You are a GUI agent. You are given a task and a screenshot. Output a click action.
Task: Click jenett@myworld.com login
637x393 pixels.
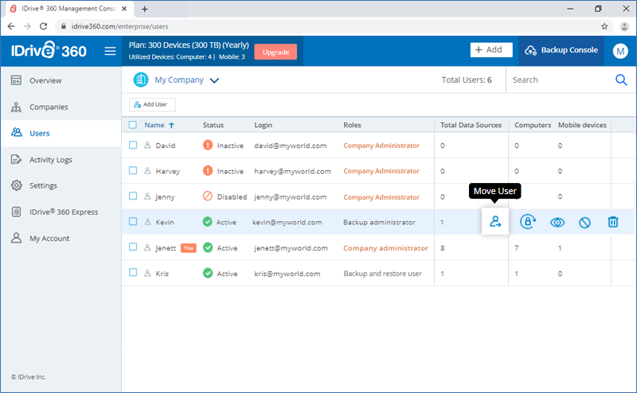[291, 248]
